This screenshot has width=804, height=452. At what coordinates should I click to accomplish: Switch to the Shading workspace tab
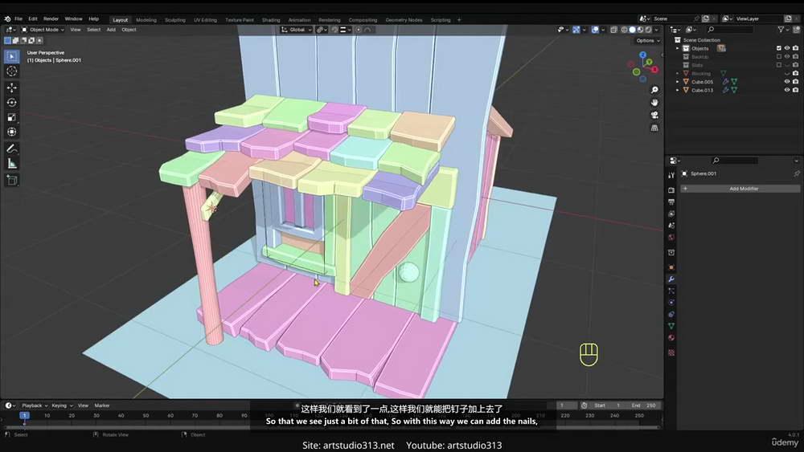tap(271, 20)
